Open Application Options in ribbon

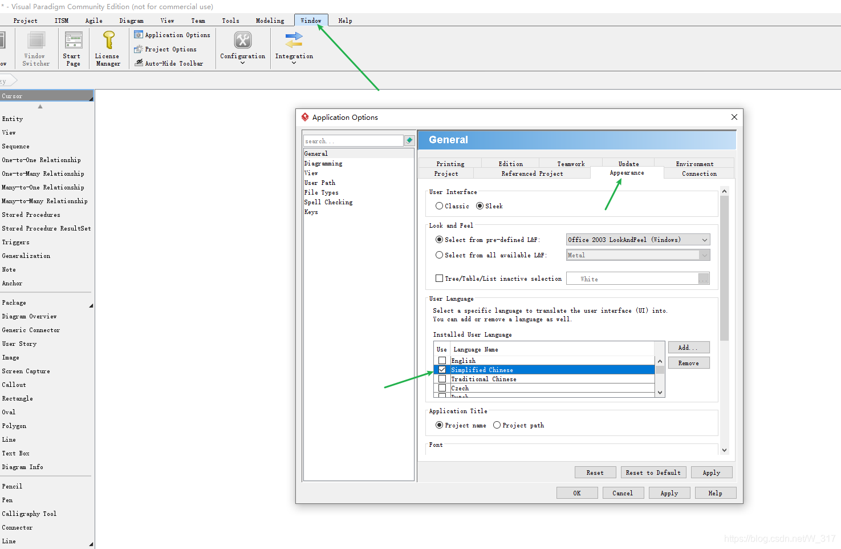[172, 35]
